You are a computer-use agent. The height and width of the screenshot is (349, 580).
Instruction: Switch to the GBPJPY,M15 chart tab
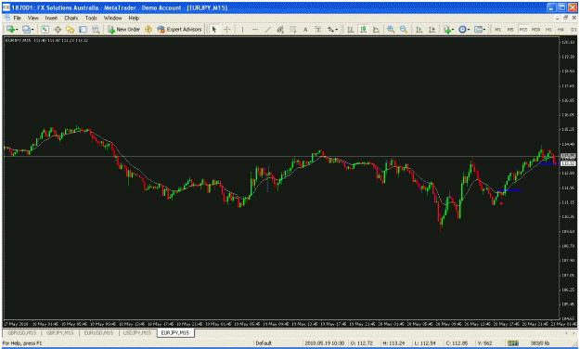60,332
